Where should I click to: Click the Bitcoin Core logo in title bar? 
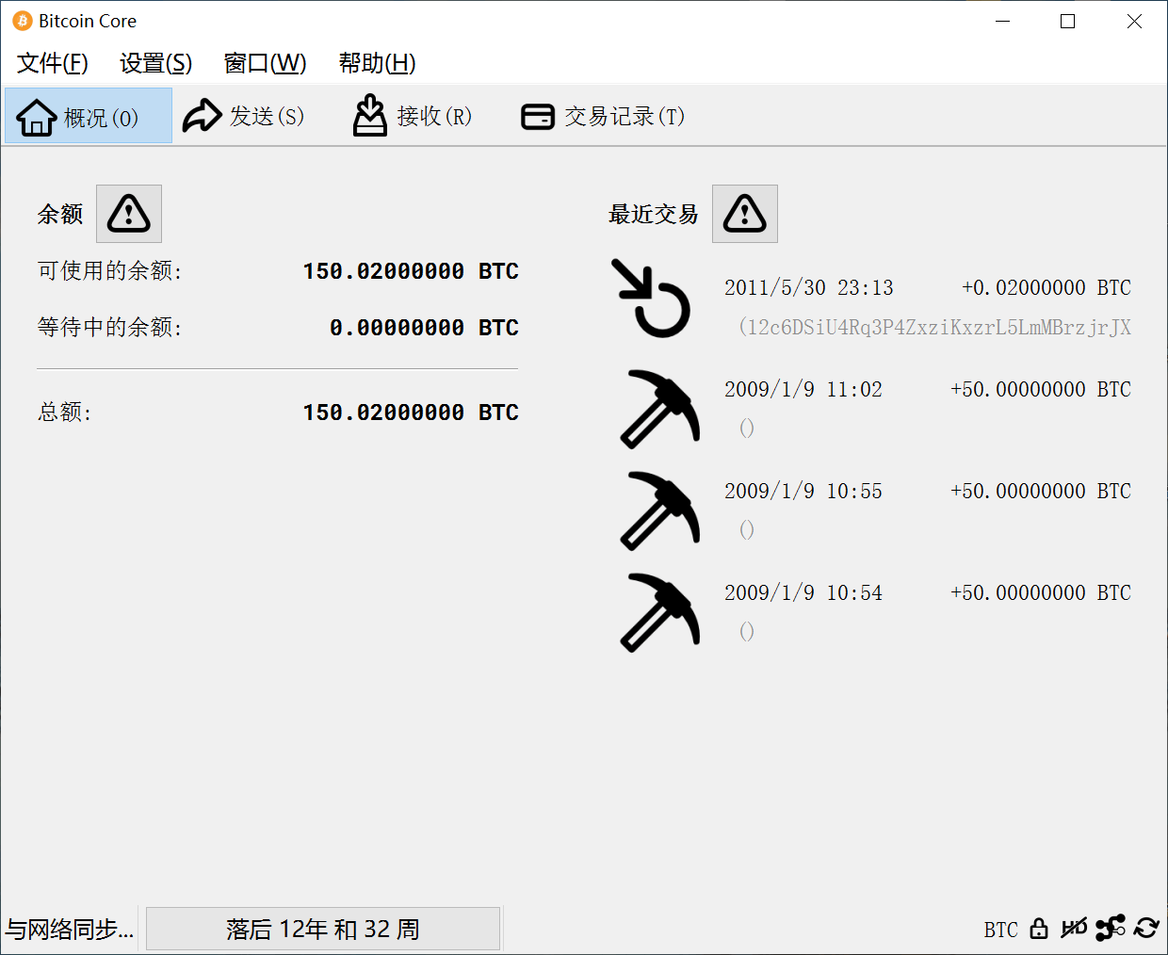coord(23,21)
